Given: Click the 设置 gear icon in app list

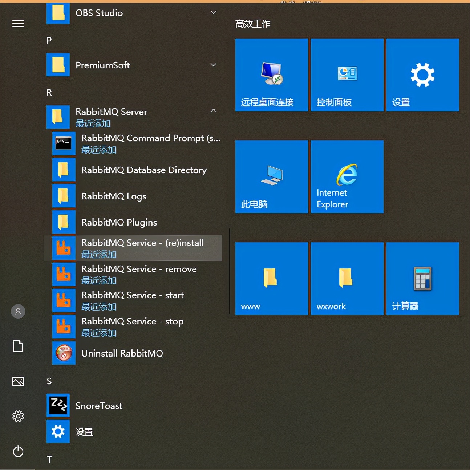Looking at the screenshot, I should tap(58, 431).
